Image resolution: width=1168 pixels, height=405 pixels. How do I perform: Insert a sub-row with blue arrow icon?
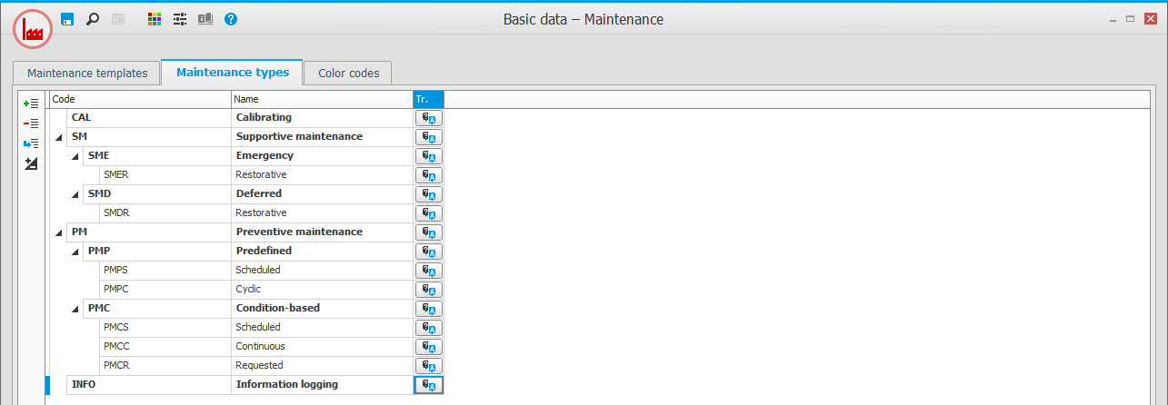[31, 143]
